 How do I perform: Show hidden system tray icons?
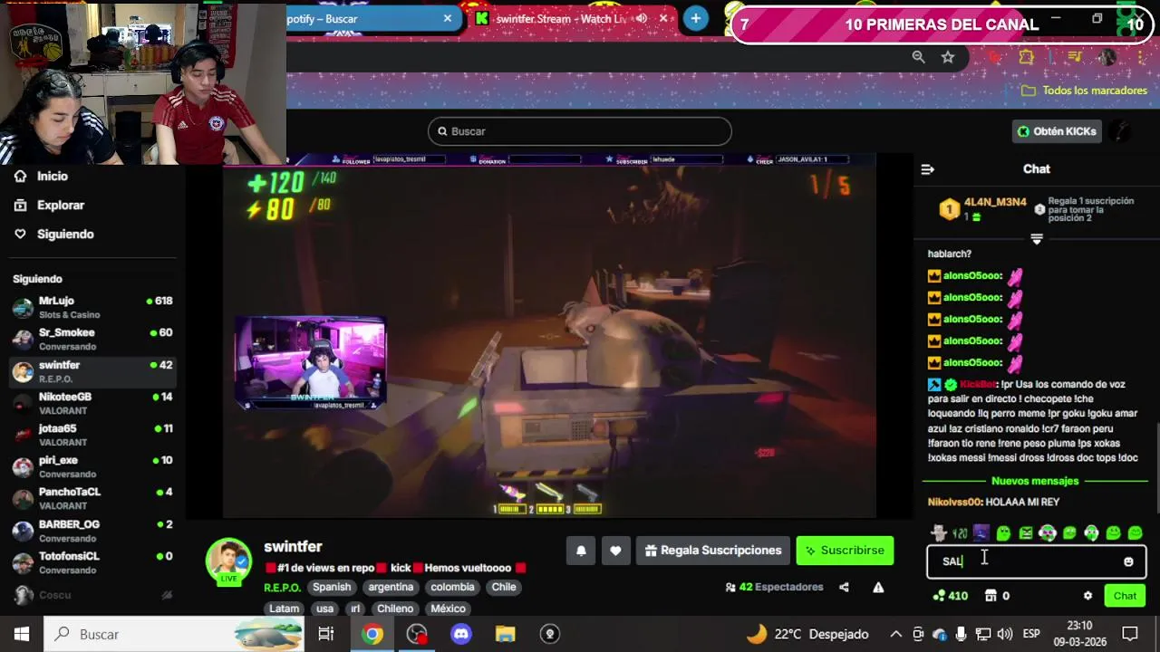895,634
